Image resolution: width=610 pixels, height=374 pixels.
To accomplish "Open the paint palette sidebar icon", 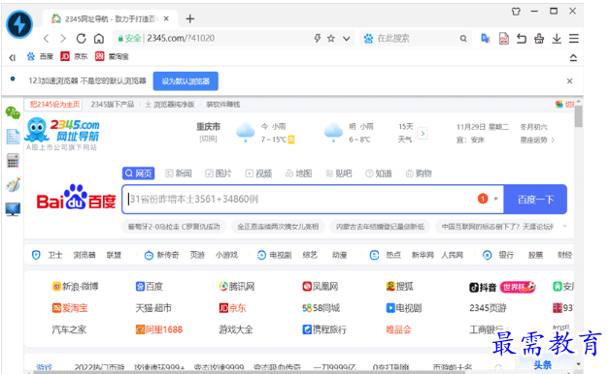I will pyautogui.click(x=13, y=185).
